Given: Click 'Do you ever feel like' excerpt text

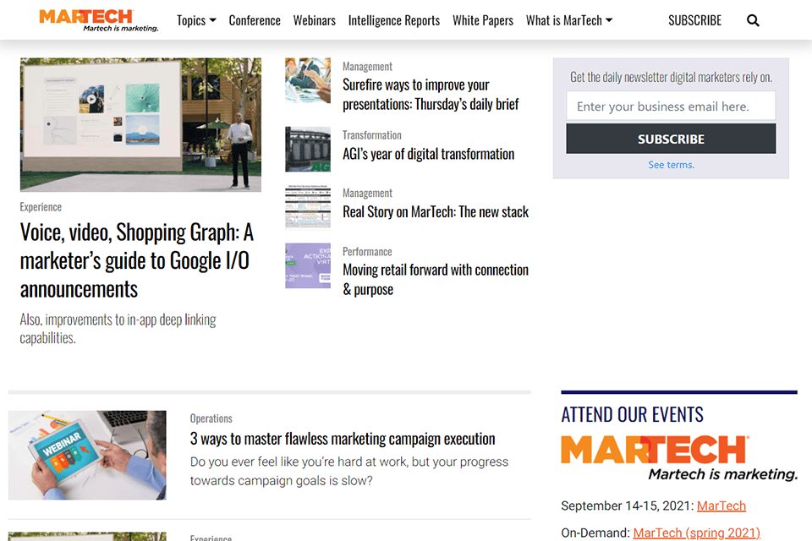Looking at the screenshot, I should [x=349, y=471].
